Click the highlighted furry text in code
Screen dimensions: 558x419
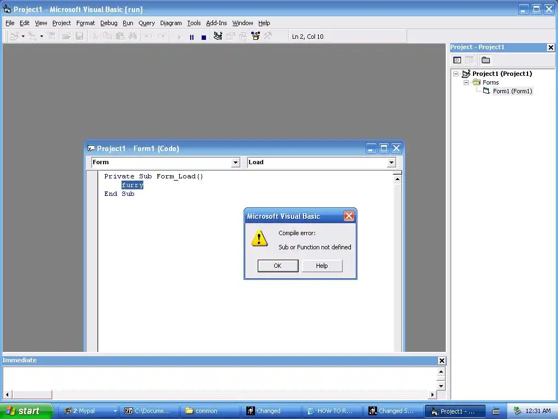[132, 185]
